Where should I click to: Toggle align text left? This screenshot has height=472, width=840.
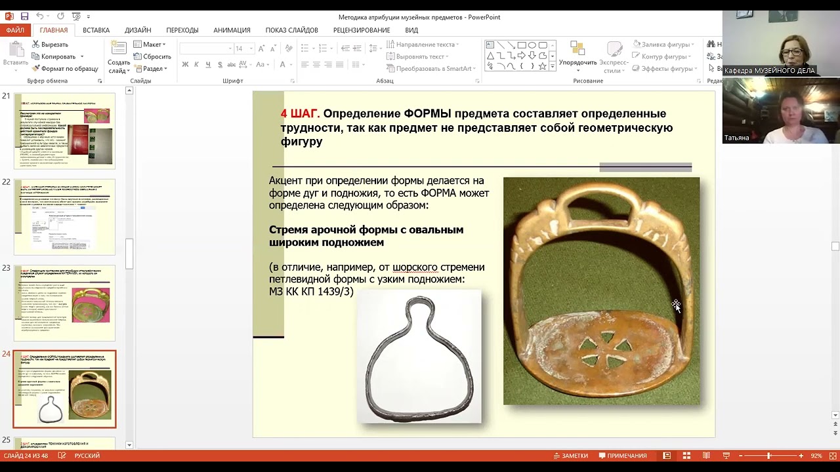304,64
